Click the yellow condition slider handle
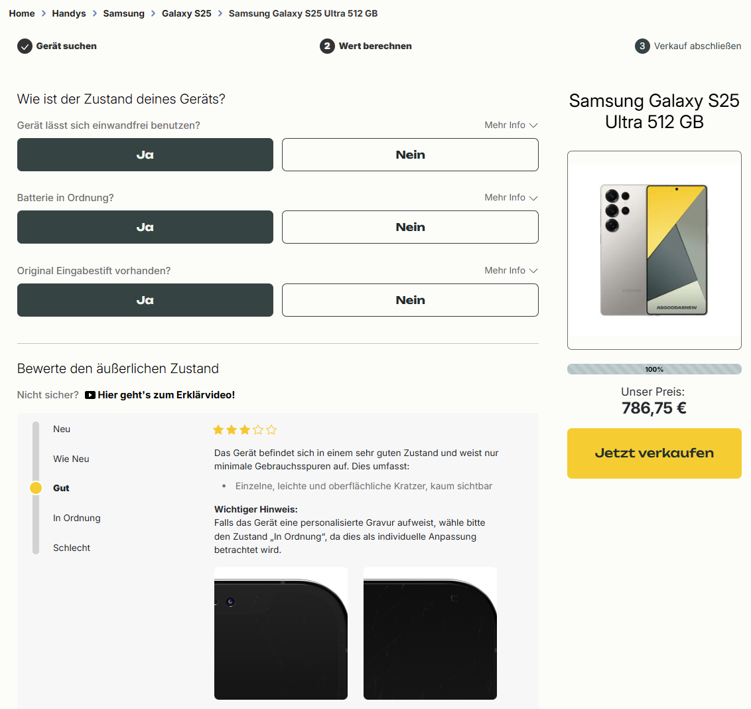Image resolution: width=751 pixels, height=709 pixels. tap(36, 488)
